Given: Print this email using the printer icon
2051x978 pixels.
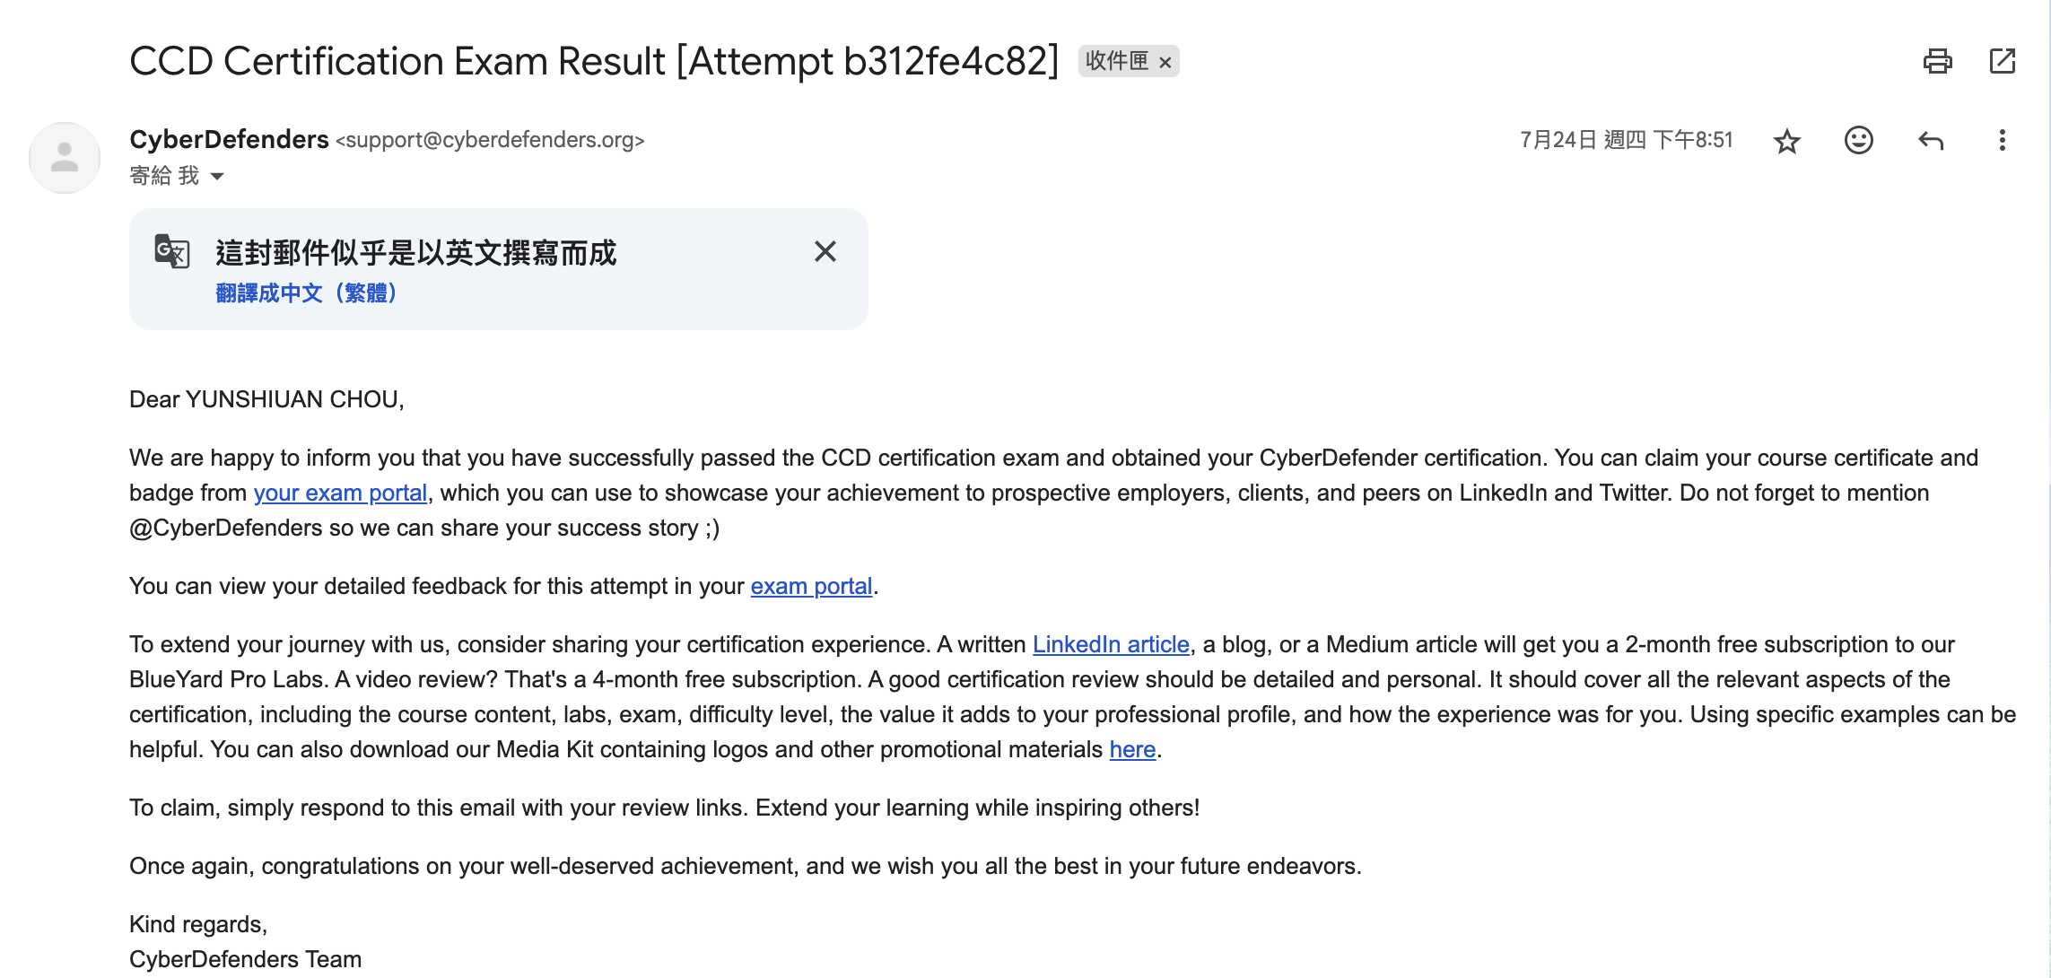Looking at the screenshot, I should [x=1937, y=61].
